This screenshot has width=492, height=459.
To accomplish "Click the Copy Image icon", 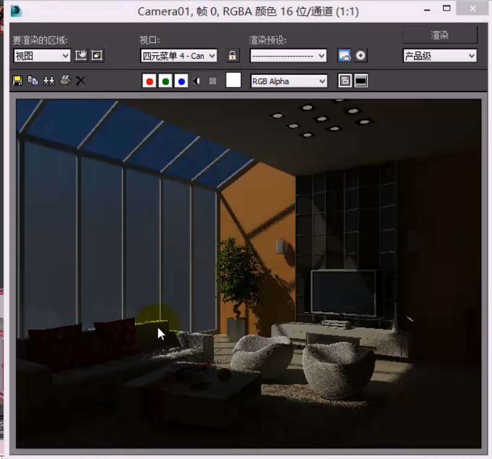I will [33, 81].
